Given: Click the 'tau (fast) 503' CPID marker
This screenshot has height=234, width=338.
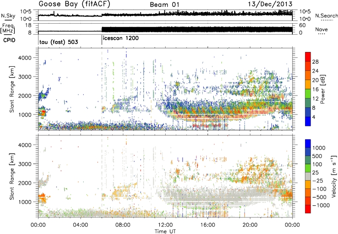Looking at the screenshot, I should click(x=59, y=42).
